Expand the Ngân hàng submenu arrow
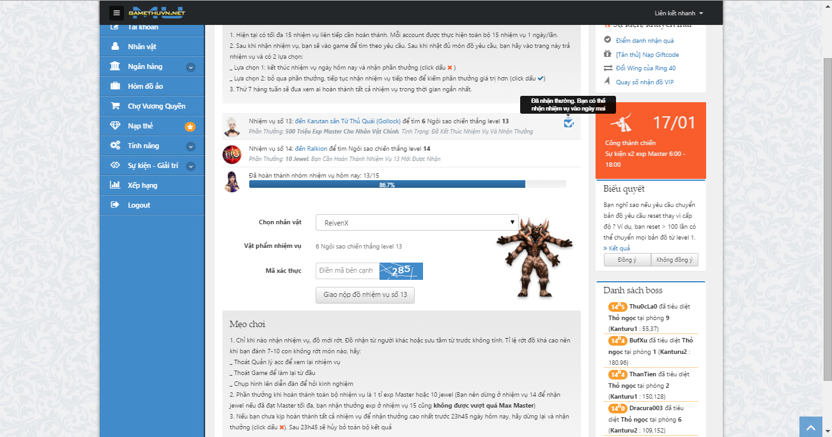832x437 pixels. (x=190, y=67)
